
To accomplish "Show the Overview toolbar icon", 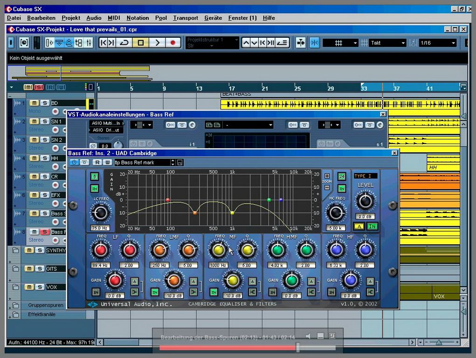I will click(69, 43).
